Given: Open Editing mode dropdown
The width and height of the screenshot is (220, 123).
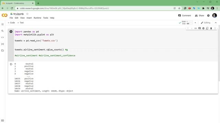Looking at the screenshot, I should point(206,23).
